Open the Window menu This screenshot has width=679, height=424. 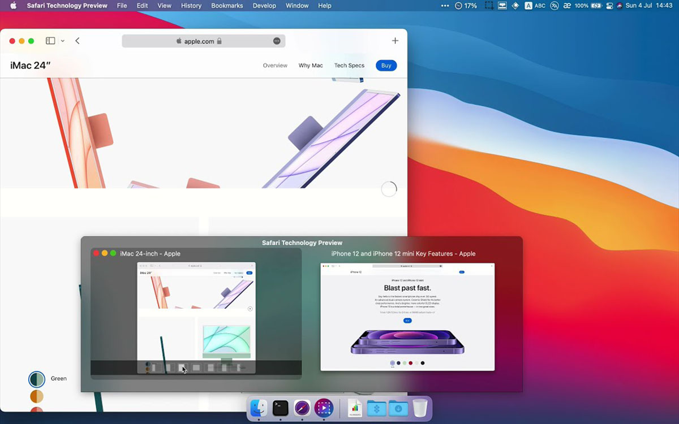pyautogui.click(x=297, y=6)
